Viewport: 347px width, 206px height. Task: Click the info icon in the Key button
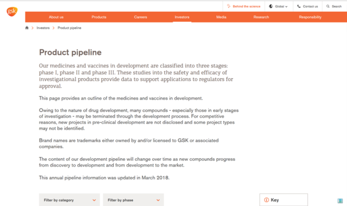pos(266,200)
